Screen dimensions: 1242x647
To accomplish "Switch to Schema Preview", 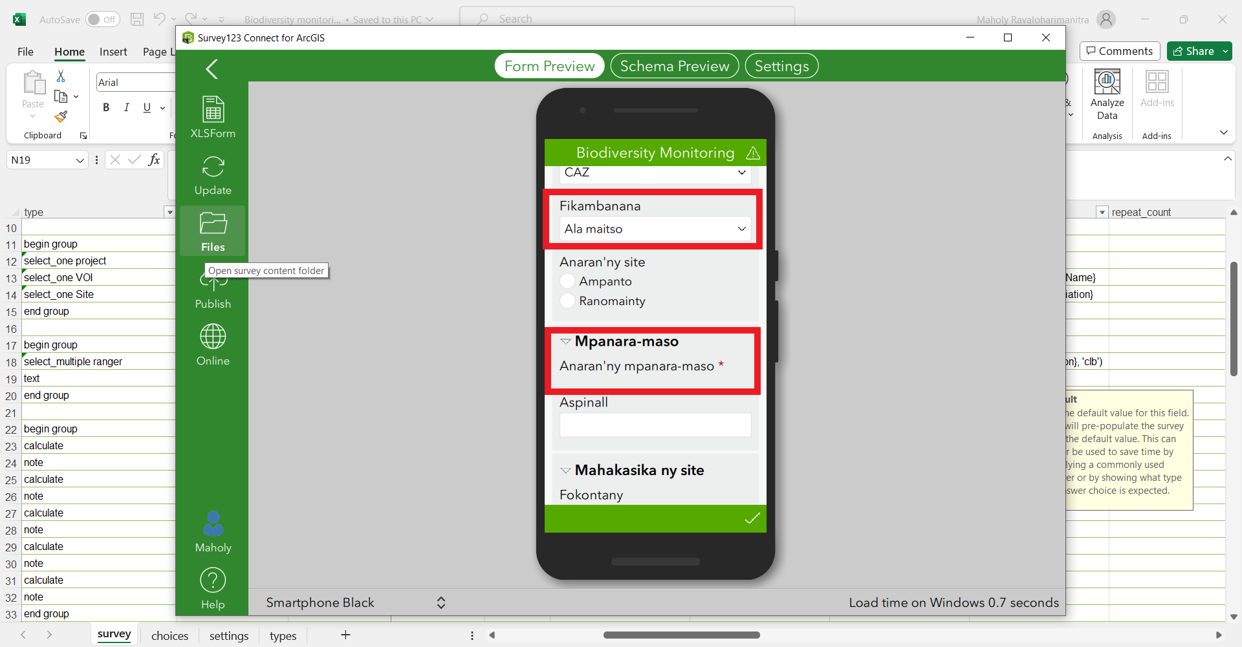I will click(x=674, y=65).
